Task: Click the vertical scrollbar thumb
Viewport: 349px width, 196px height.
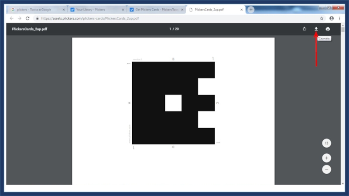Action: (343, 29)
